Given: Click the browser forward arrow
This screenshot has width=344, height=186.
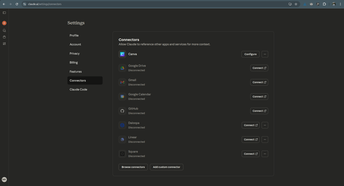Looking at the screenshot, I should coord(10,4).
